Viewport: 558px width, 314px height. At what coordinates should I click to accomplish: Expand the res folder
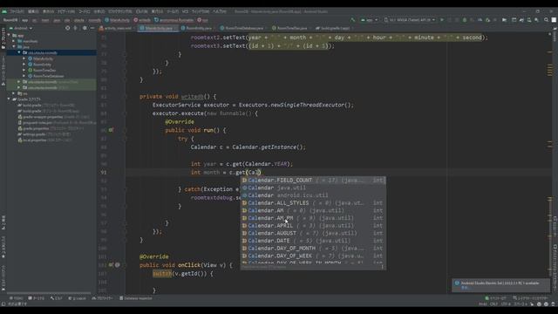click(x=14, y=93)
